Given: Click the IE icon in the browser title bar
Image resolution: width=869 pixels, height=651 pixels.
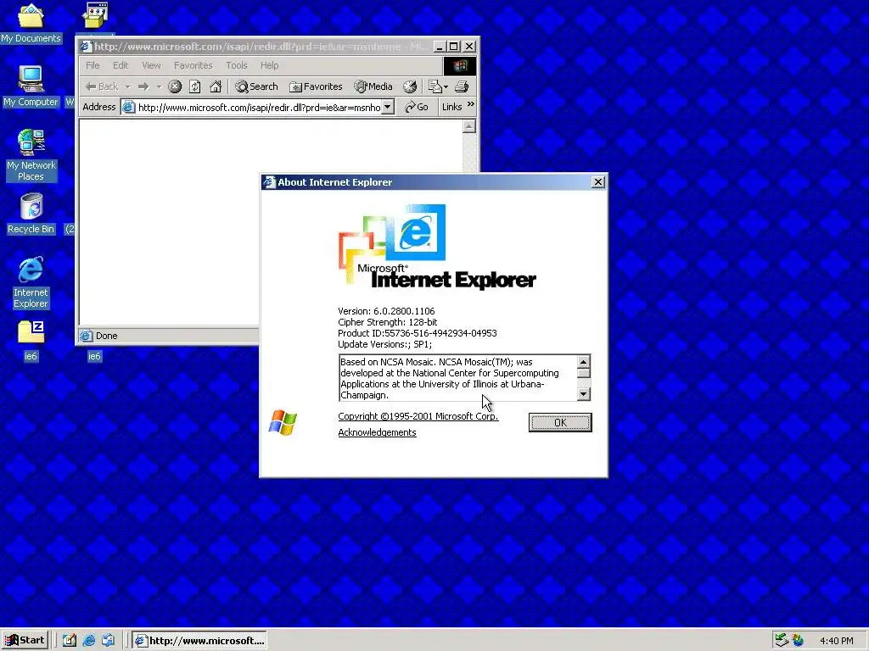Looking at the screenshot, I should point(86,47).
